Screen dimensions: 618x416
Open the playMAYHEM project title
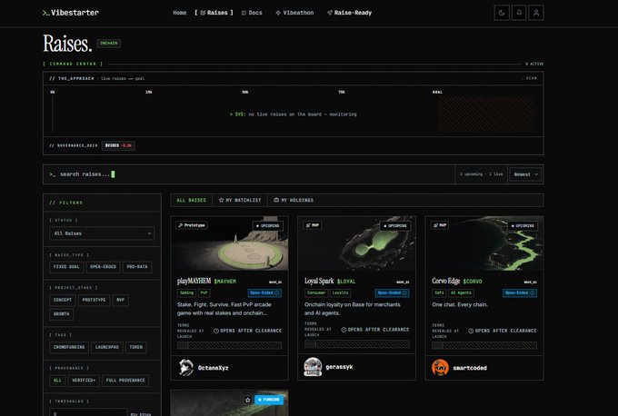(194, 281)
